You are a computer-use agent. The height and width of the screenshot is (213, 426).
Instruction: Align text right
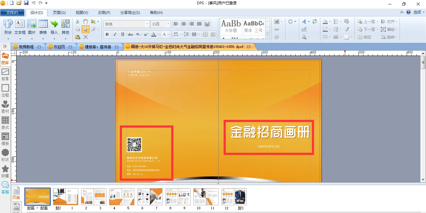[191, 24]
